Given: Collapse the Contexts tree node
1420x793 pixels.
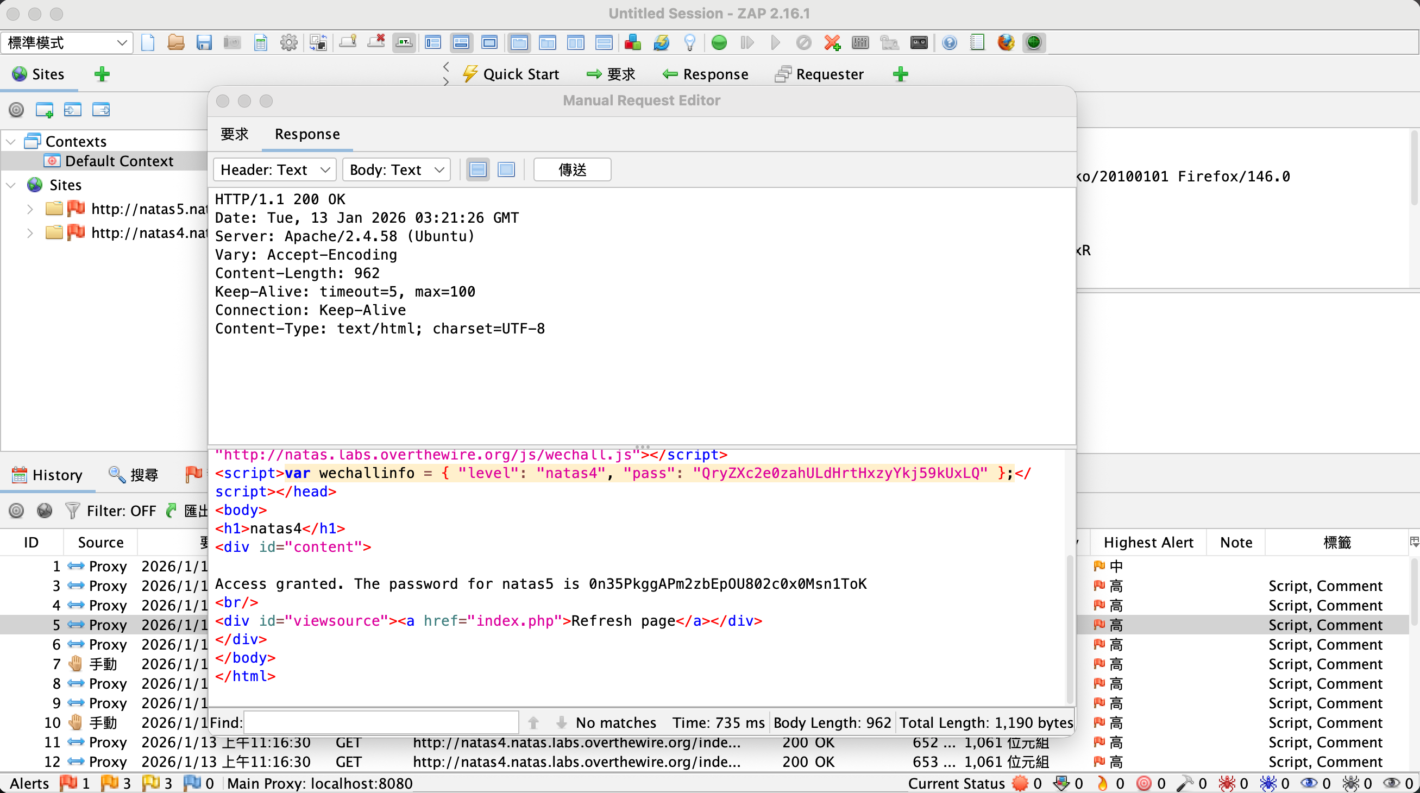Looking at the screenshot, I should pyautogui.click(x=10, y=142).
